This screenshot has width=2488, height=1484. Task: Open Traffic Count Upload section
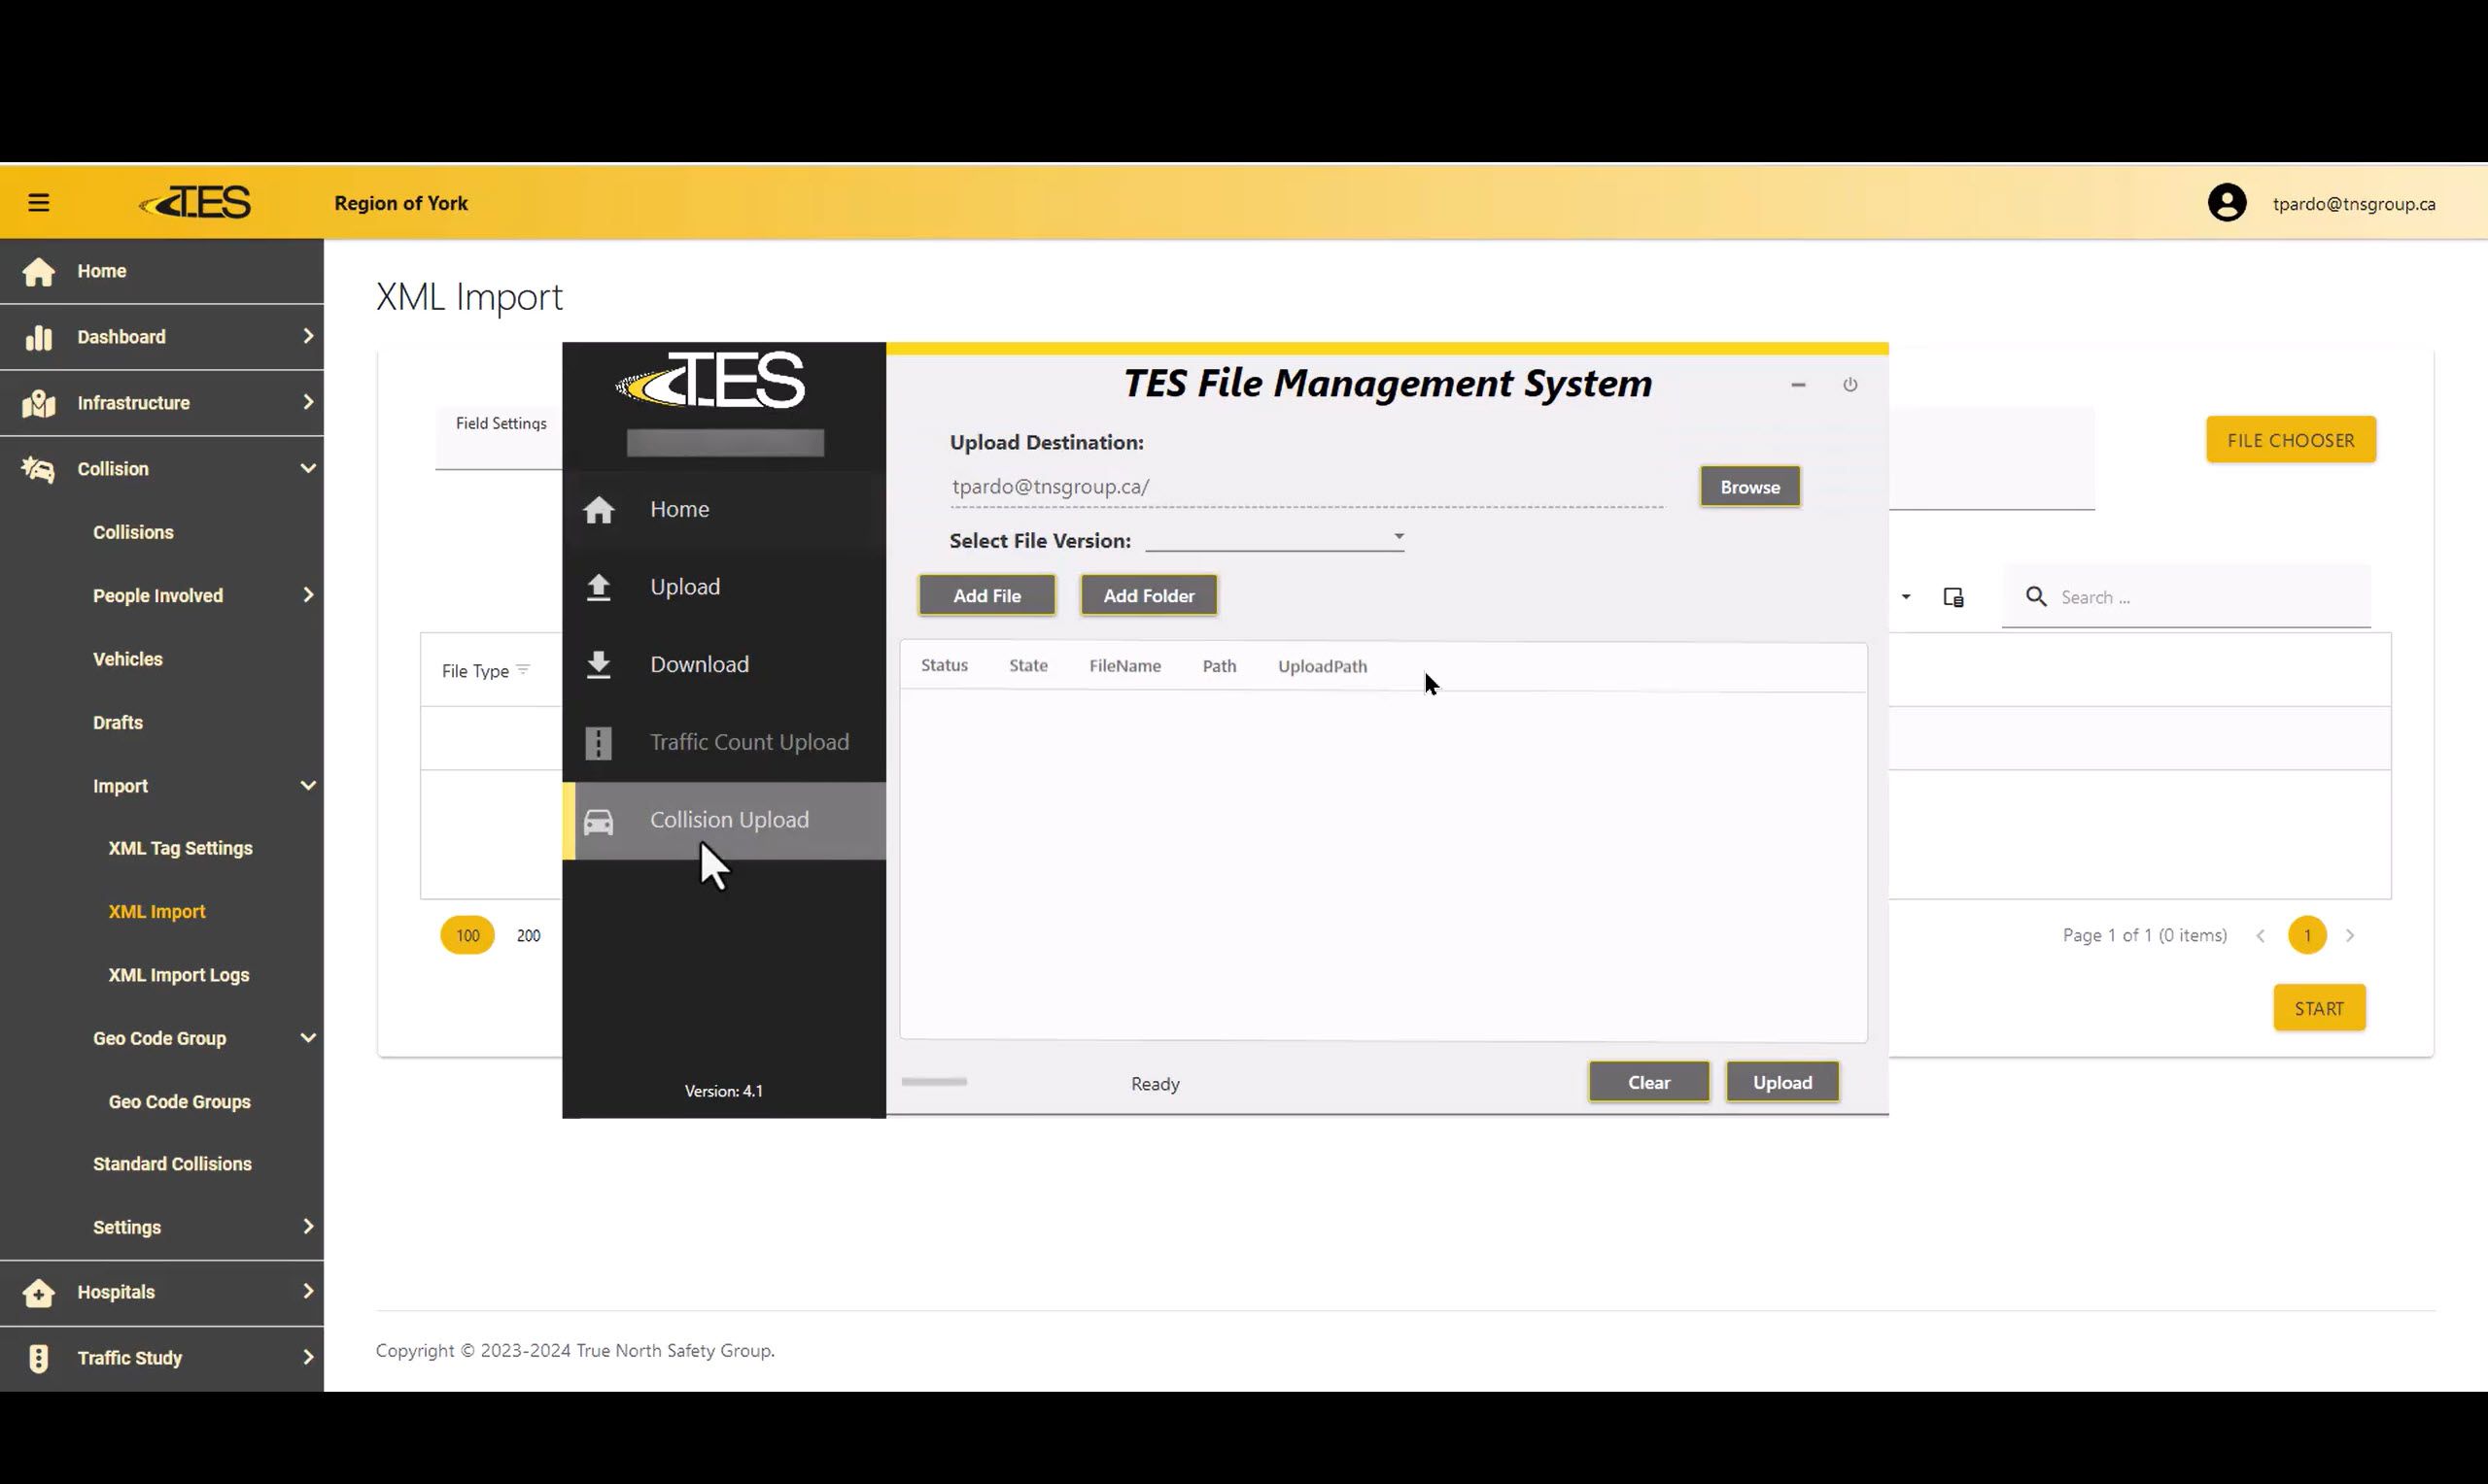(x=747, y=742)
